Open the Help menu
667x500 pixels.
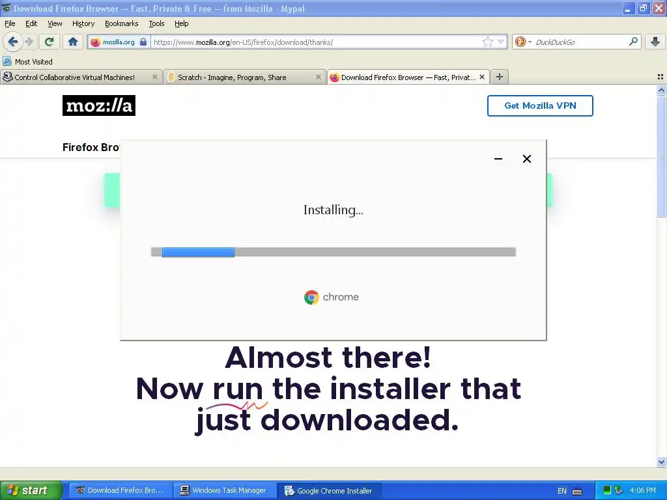(x=182, y=23)
